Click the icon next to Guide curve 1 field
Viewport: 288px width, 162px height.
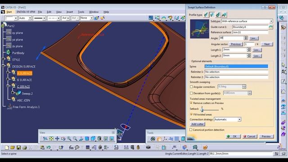(x=270, y=27)
